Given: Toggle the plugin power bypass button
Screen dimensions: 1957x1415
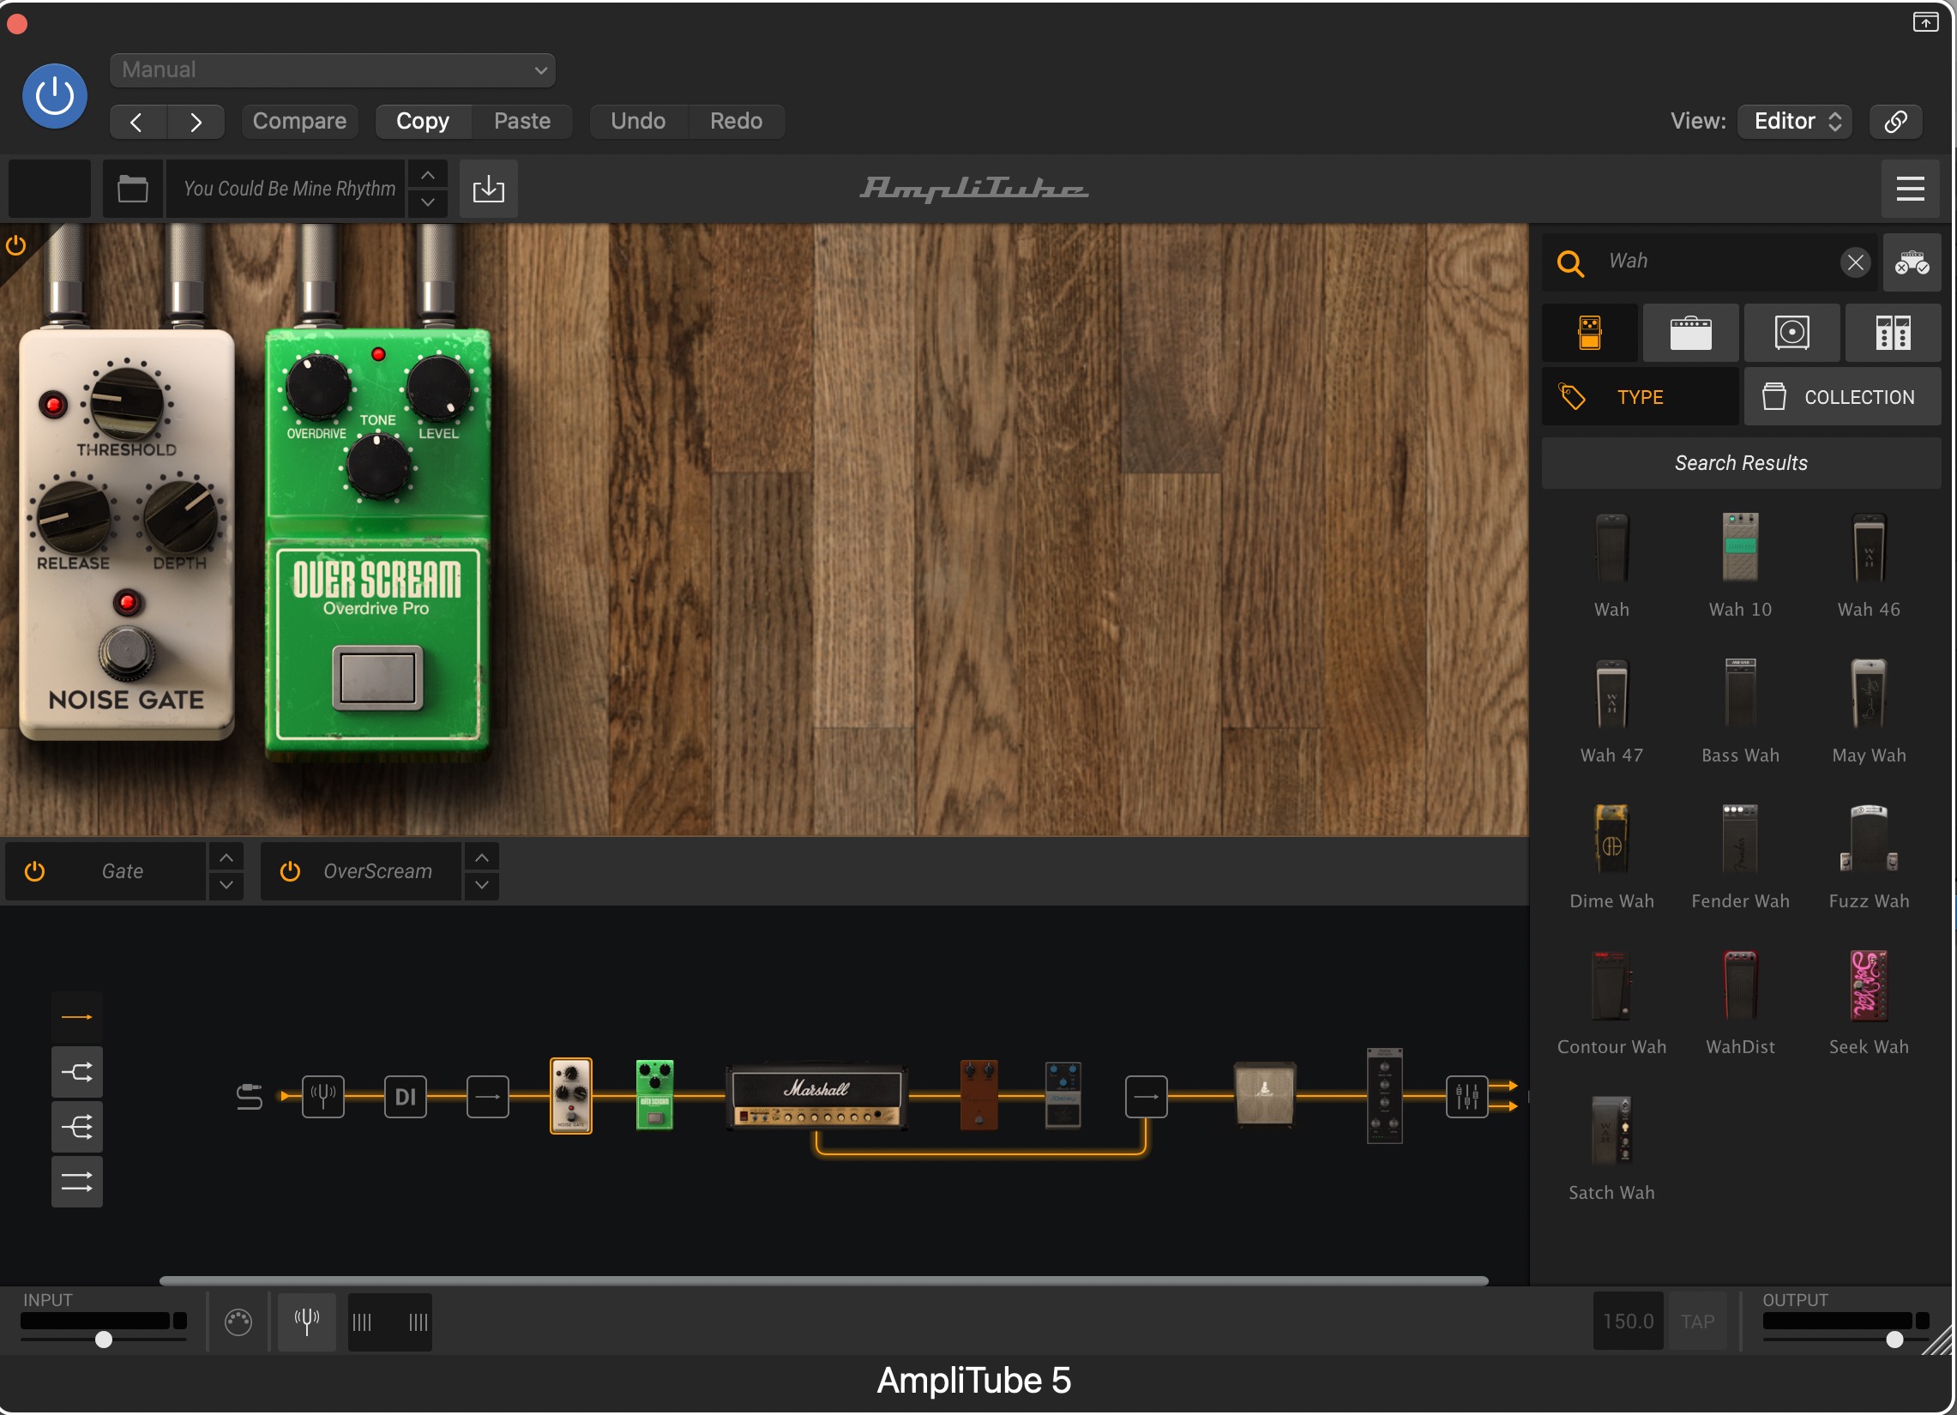Looking at the screenshot, I should tap(54, 96).
